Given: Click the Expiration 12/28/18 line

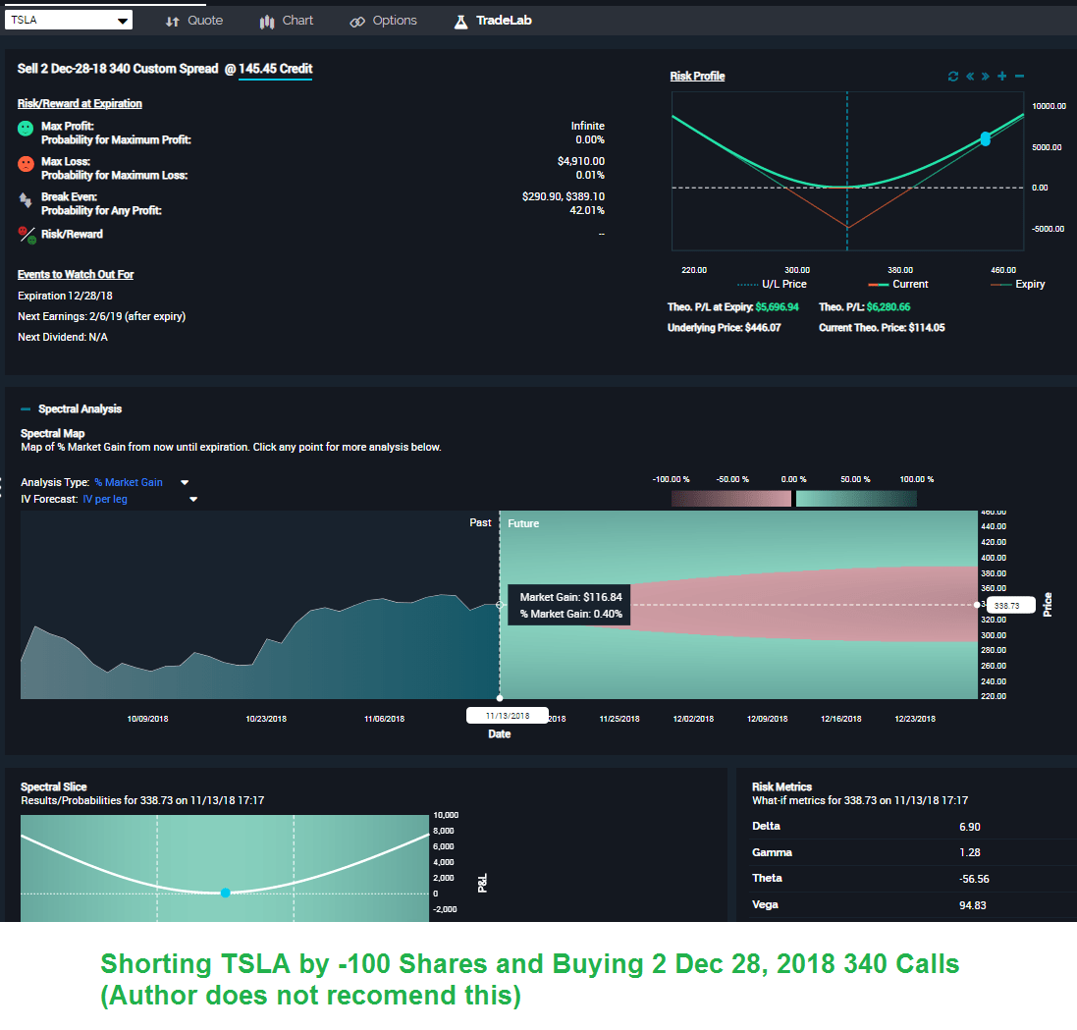Looking at the screenshot, I should 65,296.
